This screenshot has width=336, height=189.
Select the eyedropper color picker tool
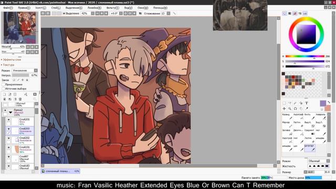coord(307,109)
